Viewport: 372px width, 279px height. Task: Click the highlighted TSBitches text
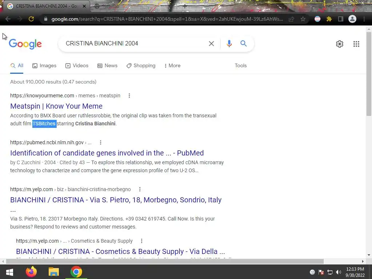[x=44, y=124]
